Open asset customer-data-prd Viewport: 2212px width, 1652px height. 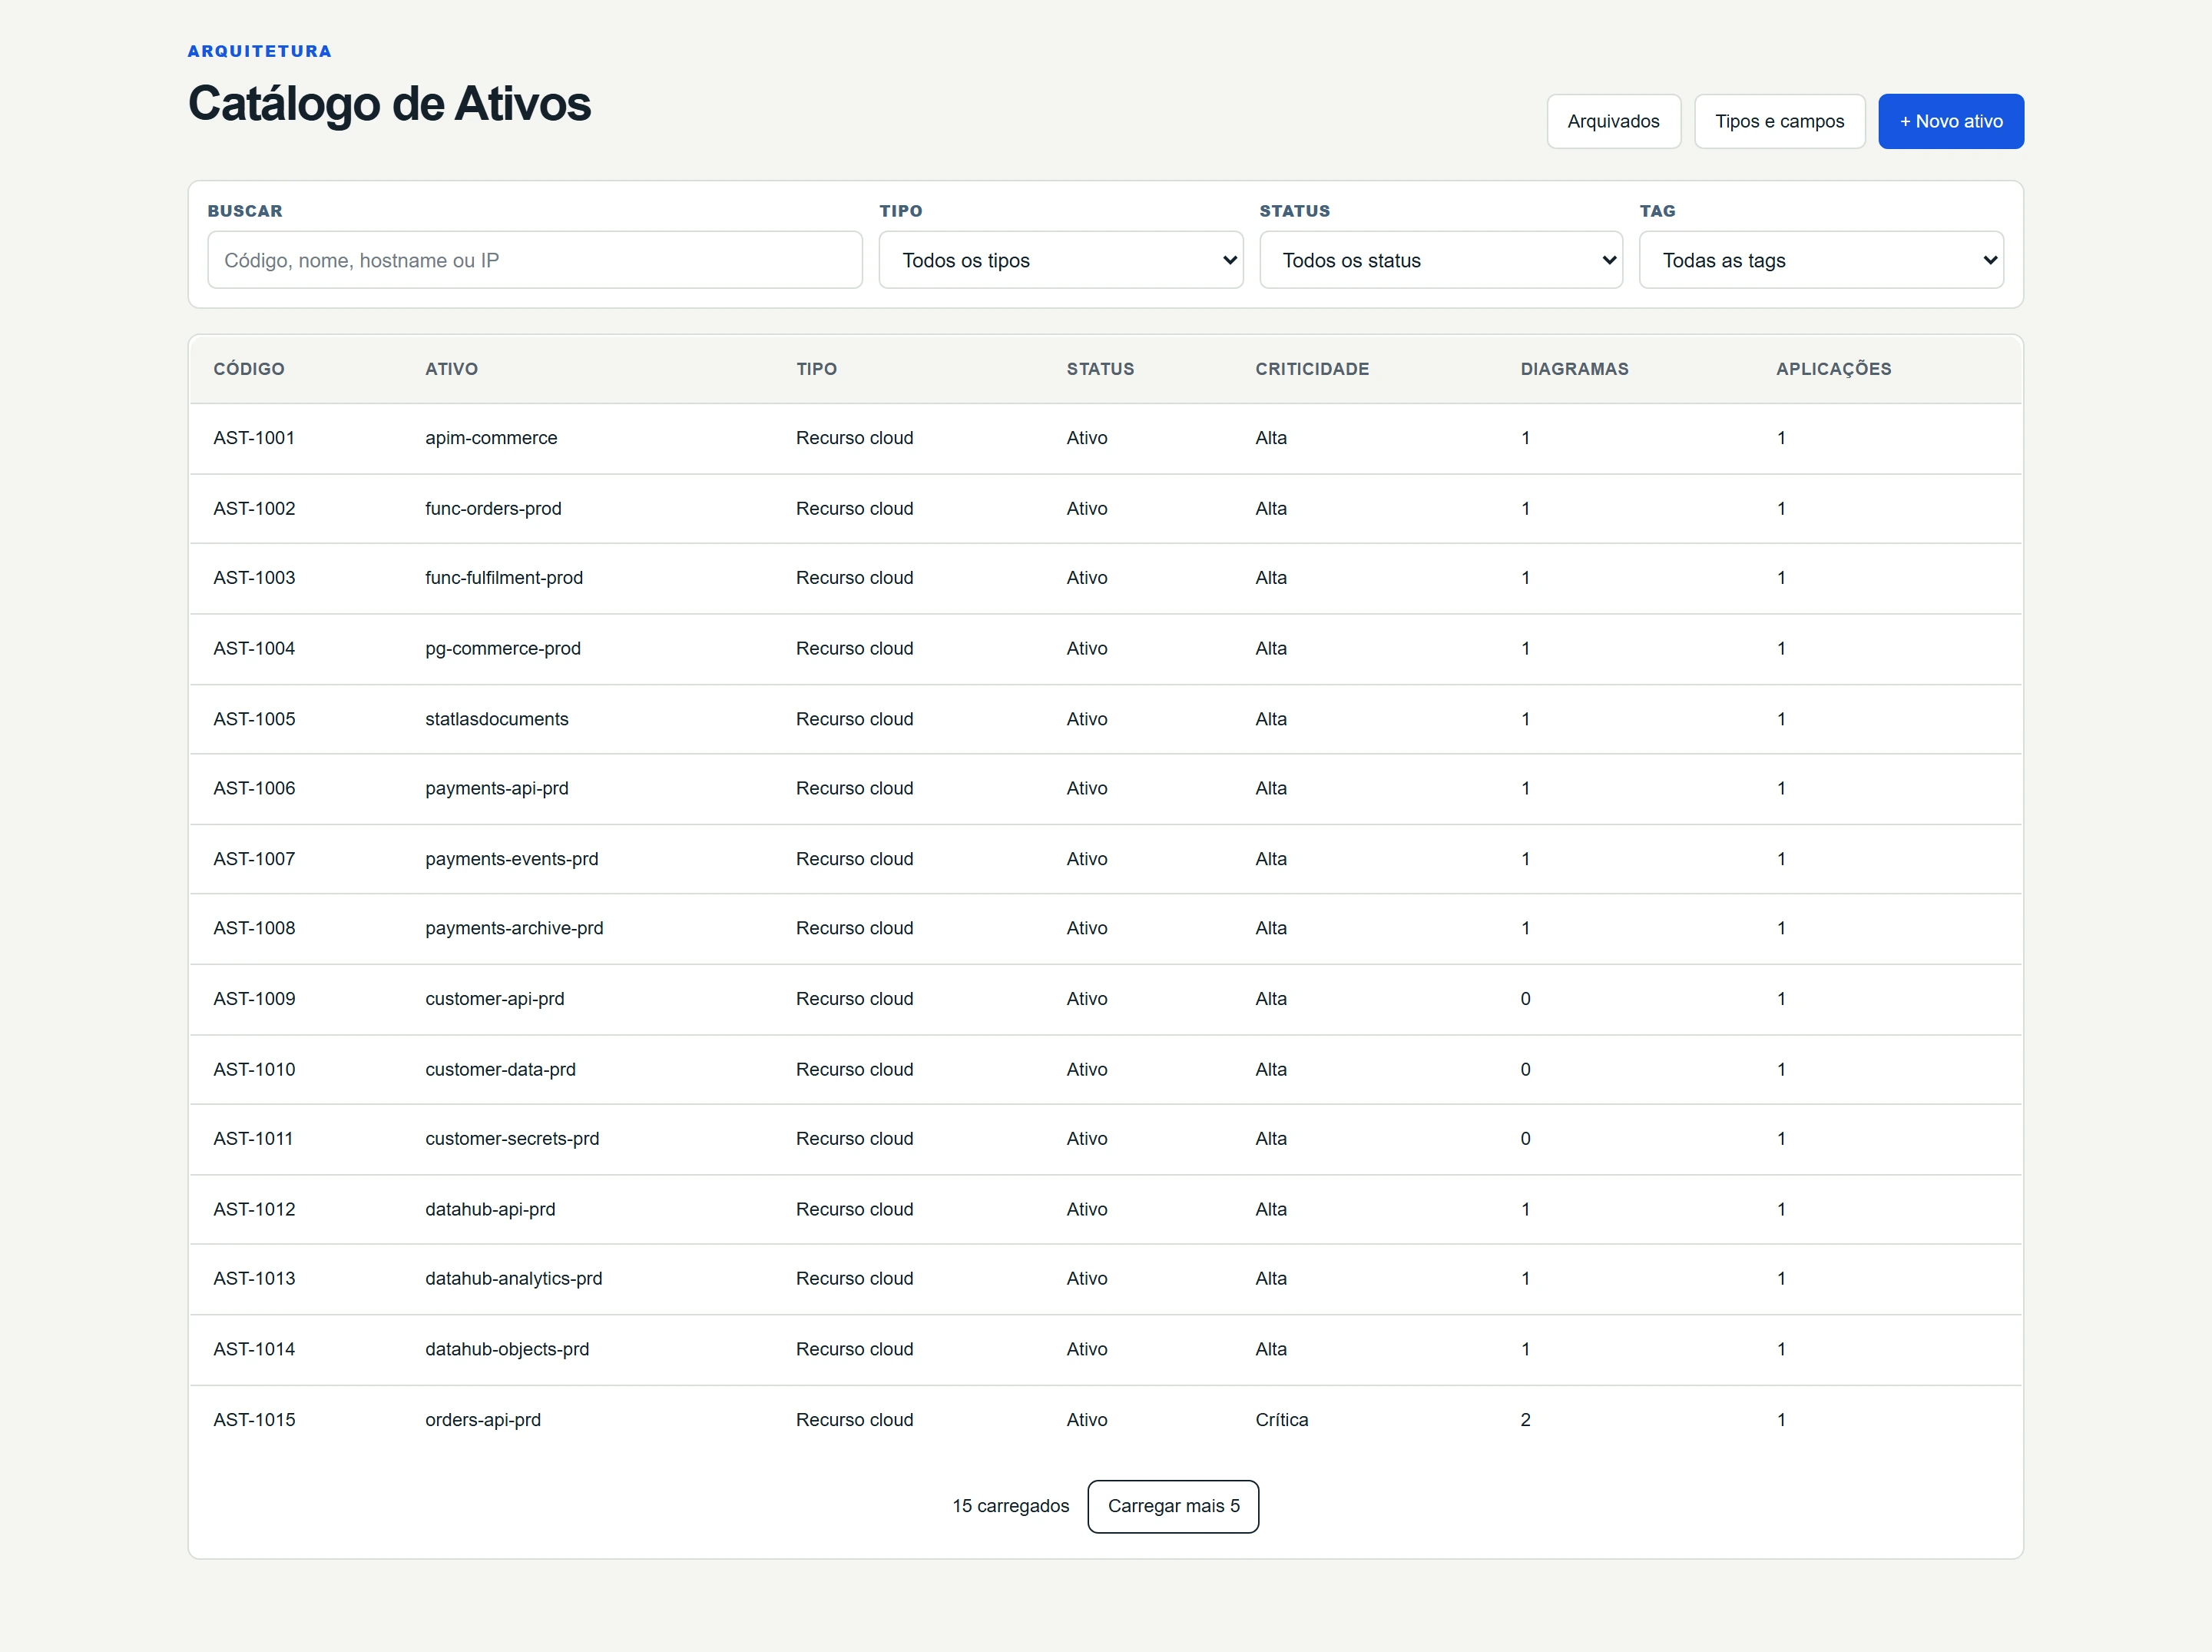click(x=500, y=1069)
